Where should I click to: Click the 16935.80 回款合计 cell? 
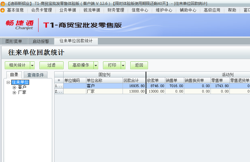134,86
